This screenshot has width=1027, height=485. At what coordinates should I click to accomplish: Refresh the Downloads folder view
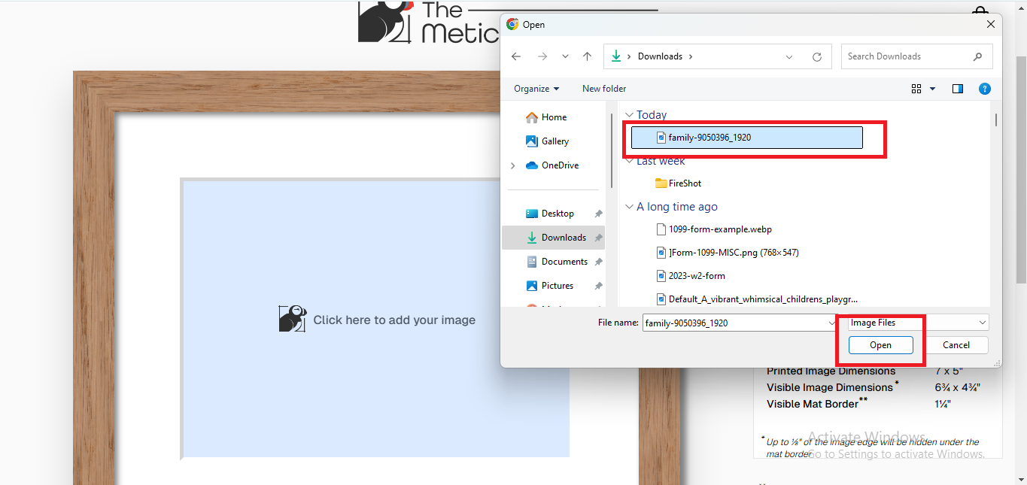pos(817,56)
